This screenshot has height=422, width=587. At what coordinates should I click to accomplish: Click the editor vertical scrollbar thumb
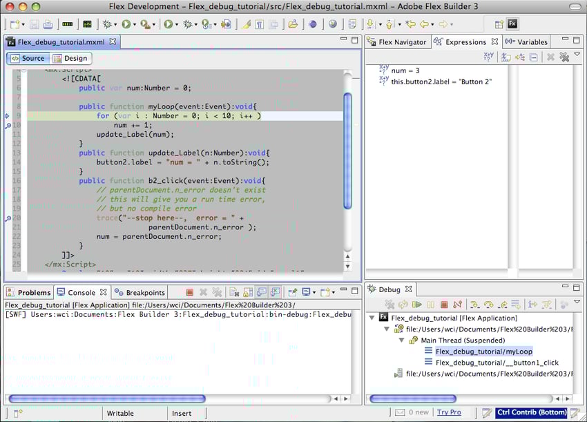(347, 148)
